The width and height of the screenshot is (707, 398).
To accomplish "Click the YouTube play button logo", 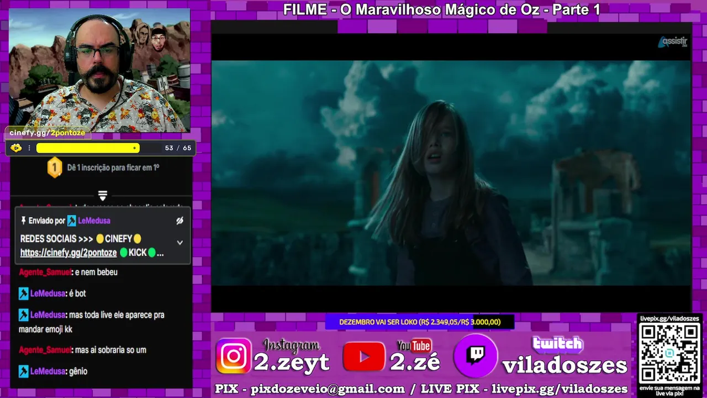I will pos(364,357).
